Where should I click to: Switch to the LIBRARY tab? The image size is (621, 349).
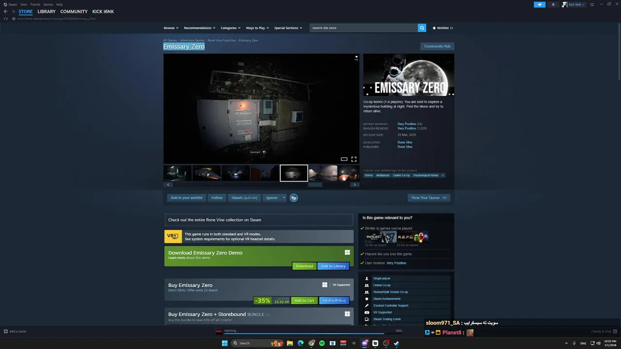click(x=47, y=12)
